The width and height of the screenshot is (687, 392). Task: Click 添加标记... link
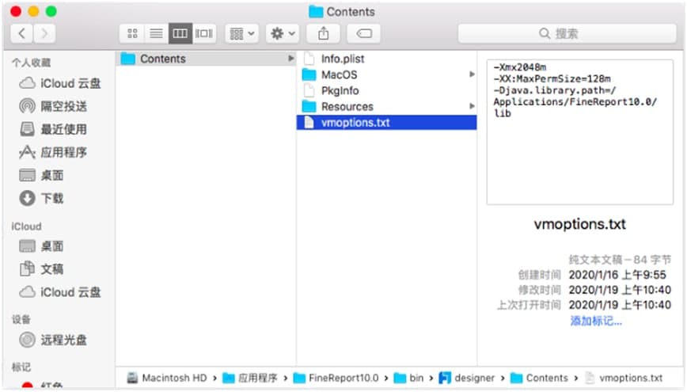point(596,321)
